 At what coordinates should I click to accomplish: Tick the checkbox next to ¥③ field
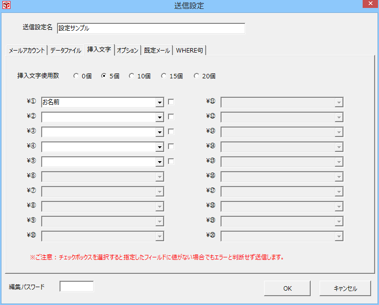point(171,132)
